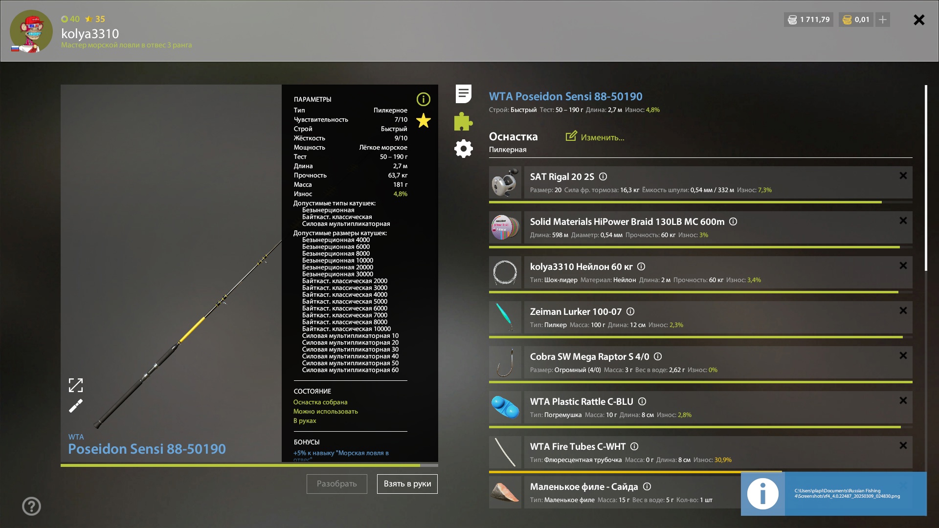The width and height of the screenshot is (939, 528).
Task: Remove Cobra SW Mega Raptor hook
Action: pos(903,355)
